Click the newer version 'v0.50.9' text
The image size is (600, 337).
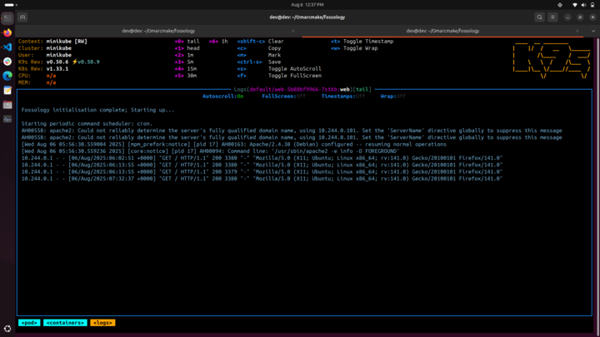(88, 62)
